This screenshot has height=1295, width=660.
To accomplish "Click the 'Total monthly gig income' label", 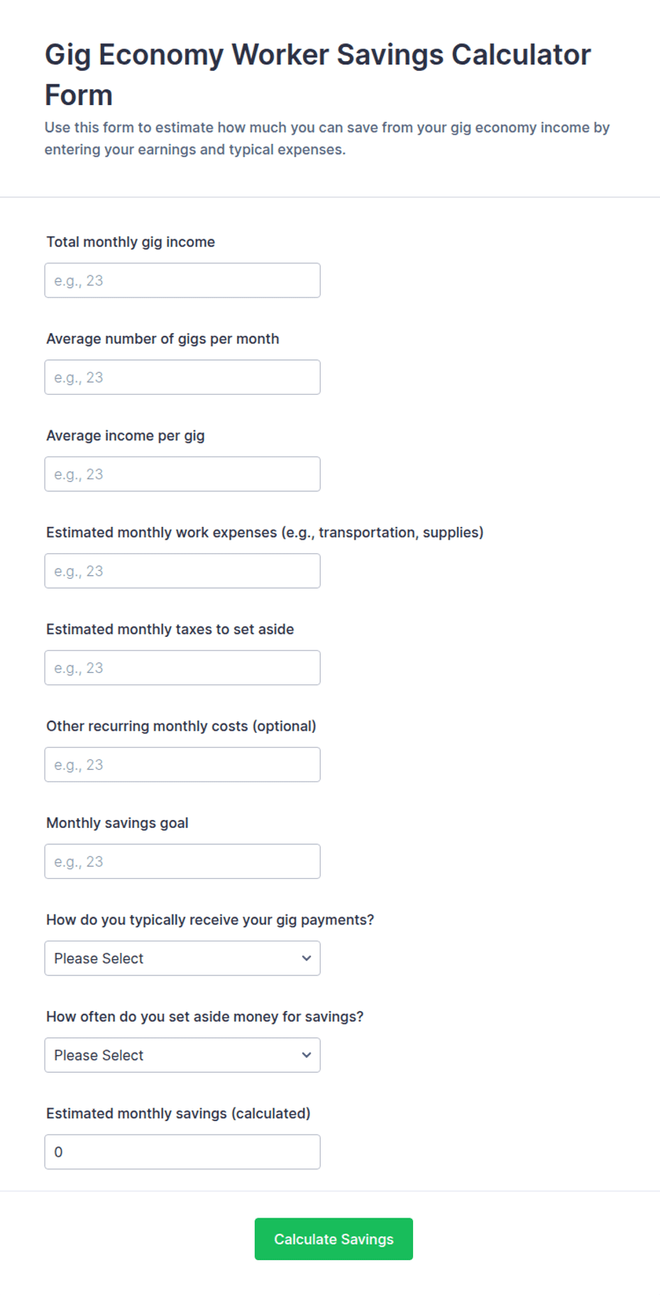I will coord(131,242).
